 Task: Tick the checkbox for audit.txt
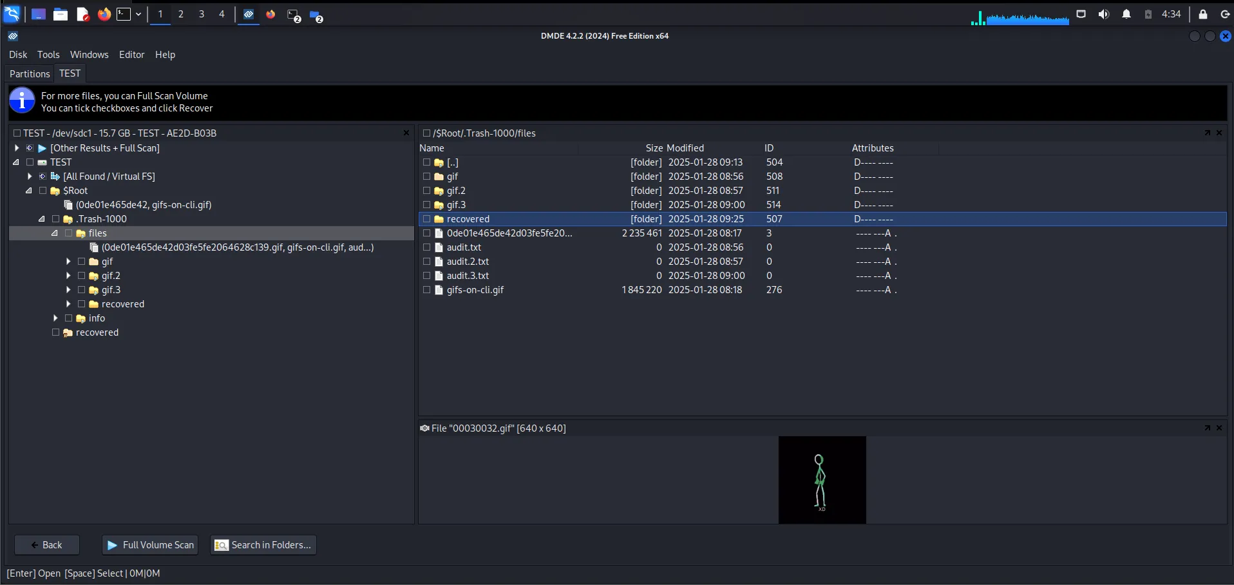click(426, 247)
